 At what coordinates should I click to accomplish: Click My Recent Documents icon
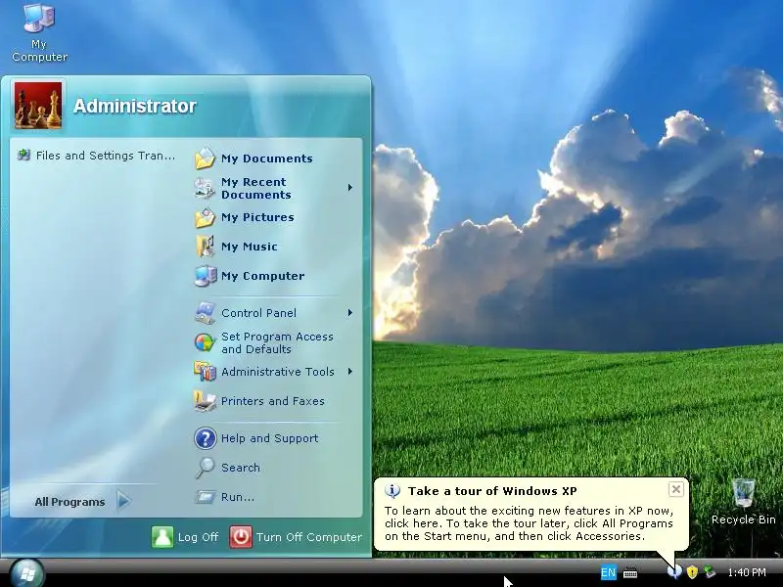point(205,188)
